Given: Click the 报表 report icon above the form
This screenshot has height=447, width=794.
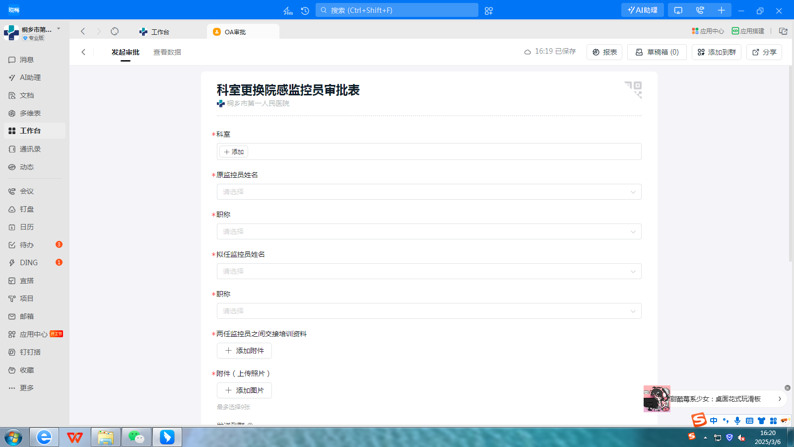Looking at the screenshot, I should (604, 52).
